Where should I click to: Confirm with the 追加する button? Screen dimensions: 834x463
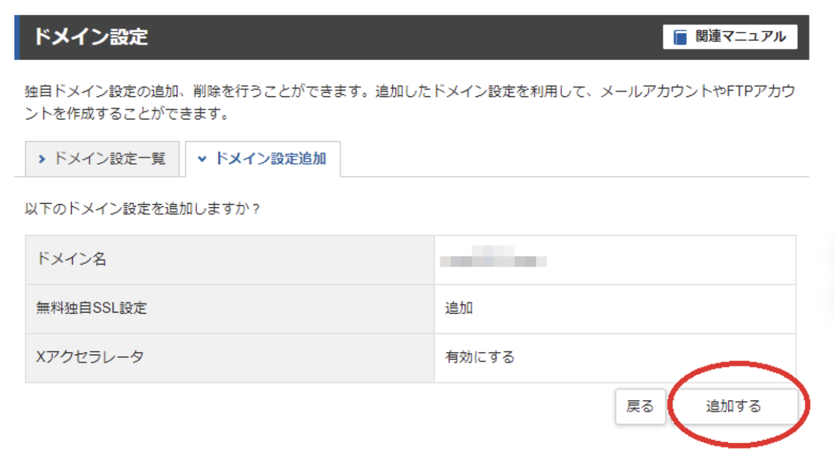click(733, 406)
